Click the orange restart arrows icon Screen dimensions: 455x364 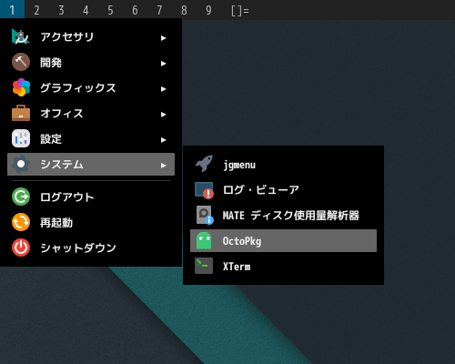pos(21,222)
